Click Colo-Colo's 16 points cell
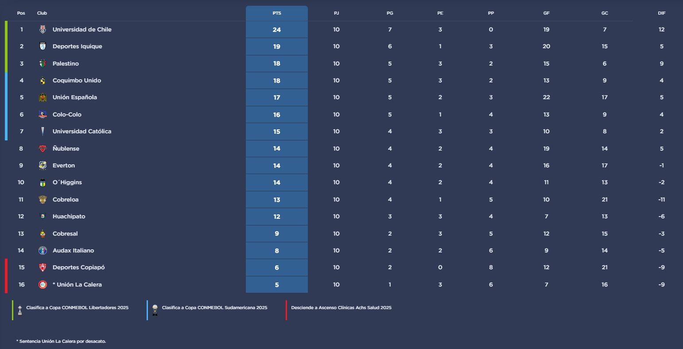The image size is (683, 349). point(277,115)
